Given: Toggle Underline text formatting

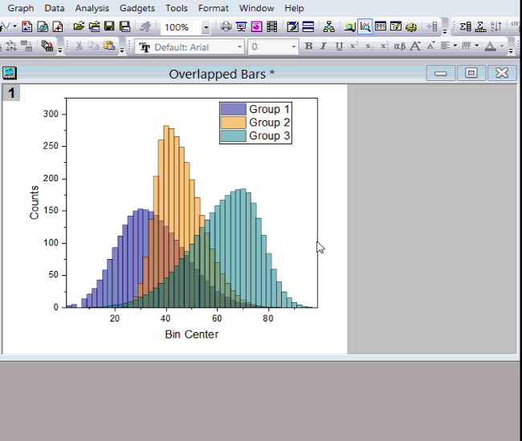Looking at the screenshot, I should (x=339, y=47).
